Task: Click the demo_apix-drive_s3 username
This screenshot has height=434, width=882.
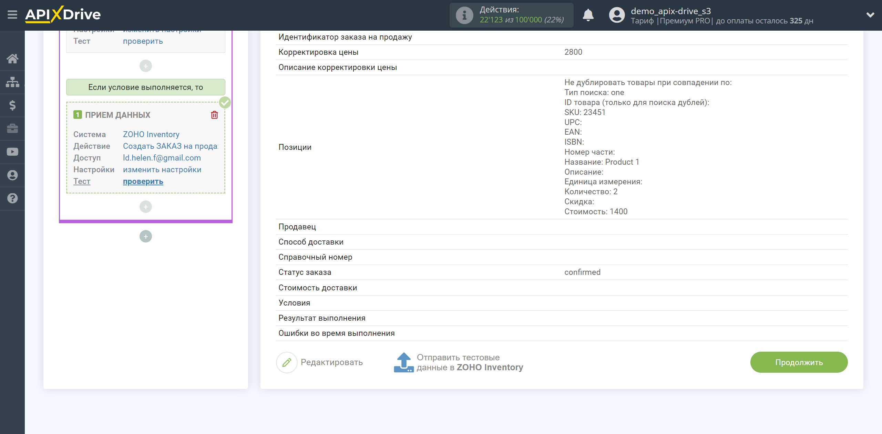Action: (670, 11)
